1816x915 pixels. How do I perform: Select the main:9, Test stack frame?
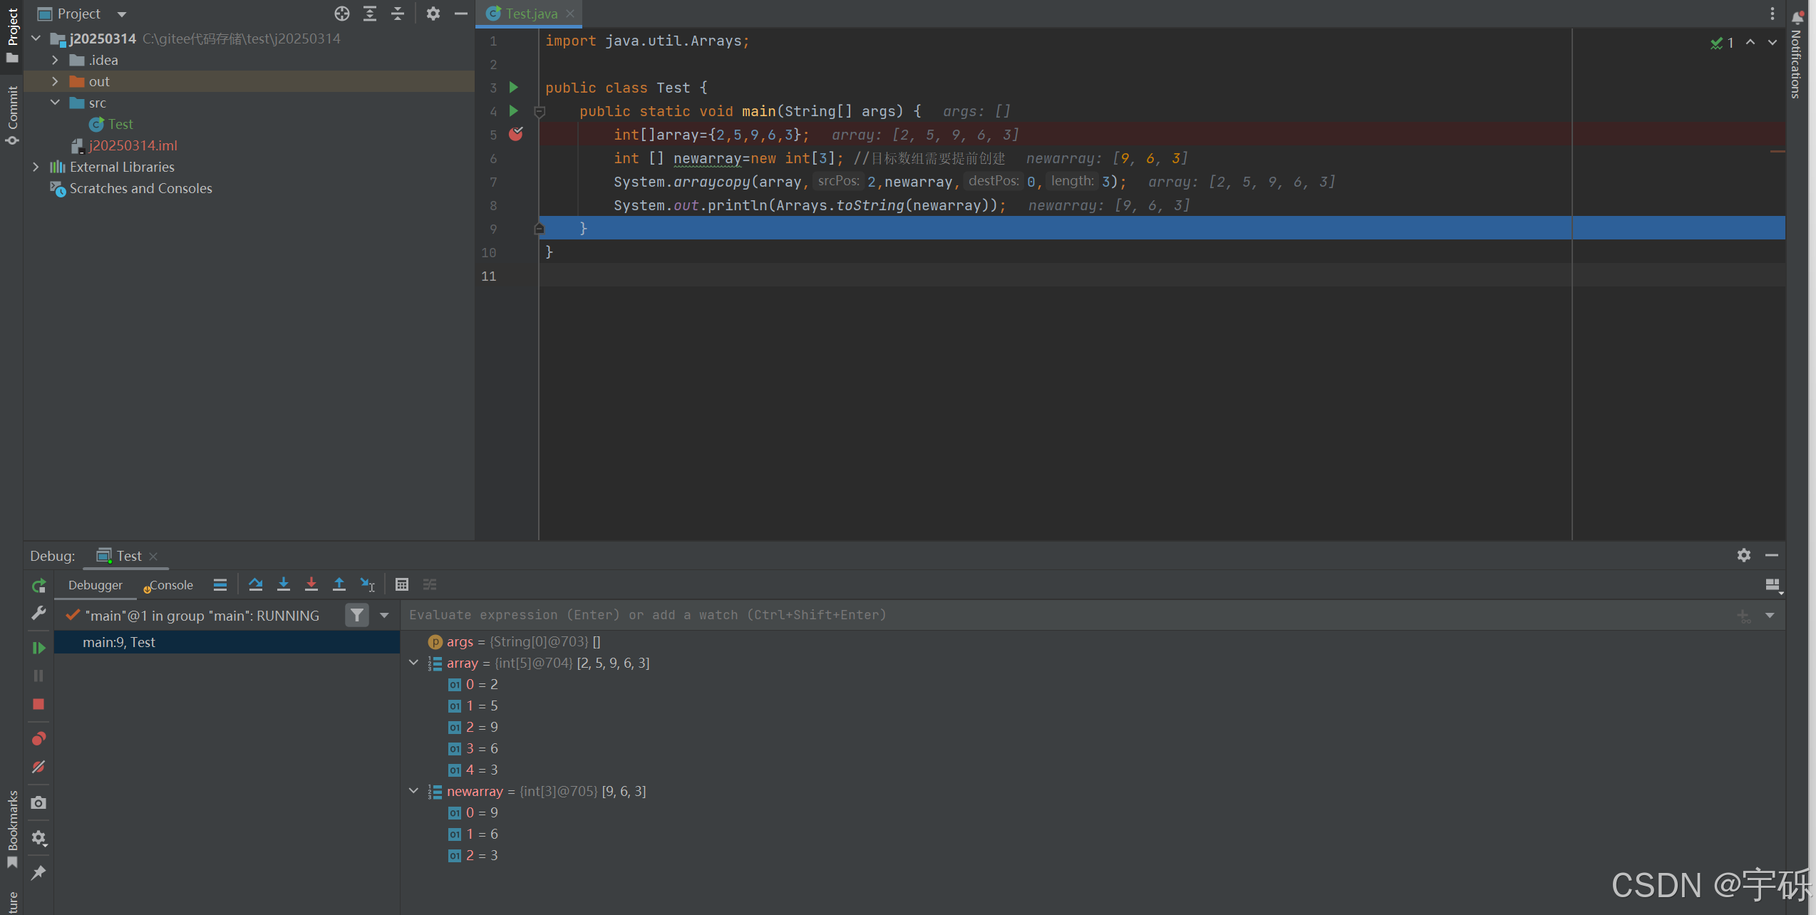pyautogui.click(x=119, y=642)
